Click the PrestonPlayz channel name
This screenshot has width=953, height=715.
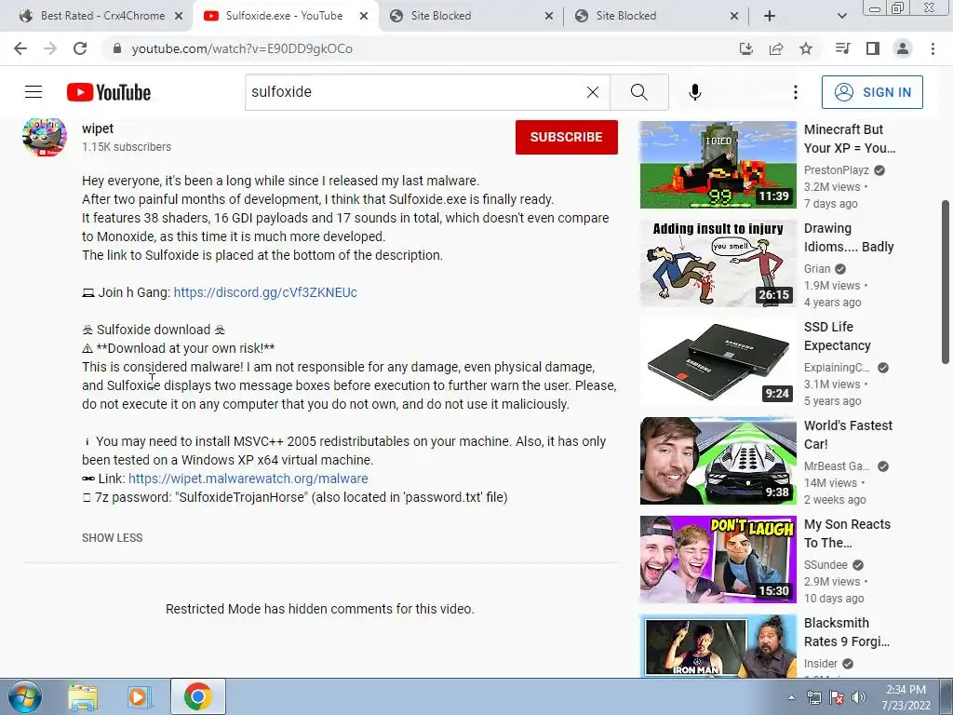coord(837,170)
